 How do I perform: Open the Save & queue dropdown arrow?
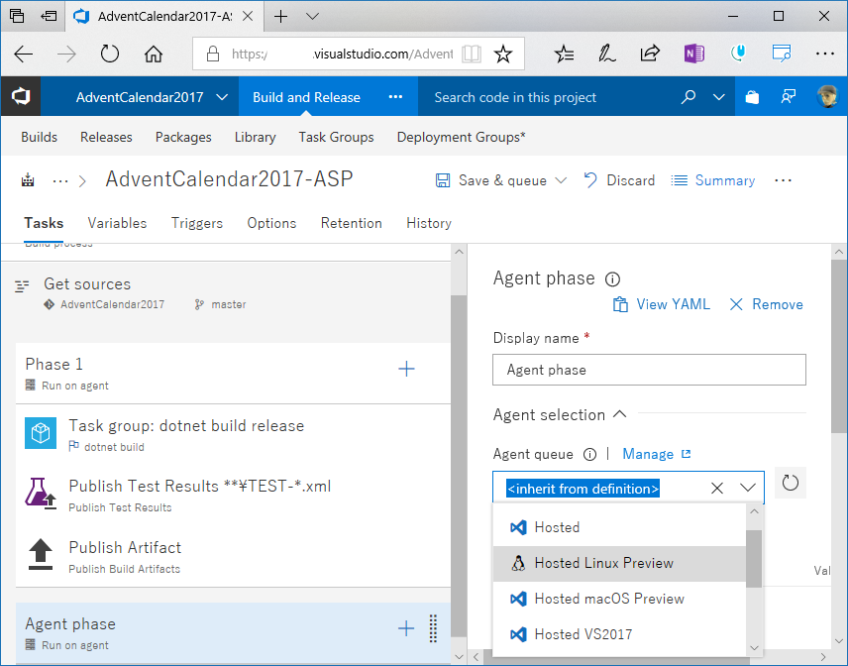pyautogui.click(x=562, y=180)
